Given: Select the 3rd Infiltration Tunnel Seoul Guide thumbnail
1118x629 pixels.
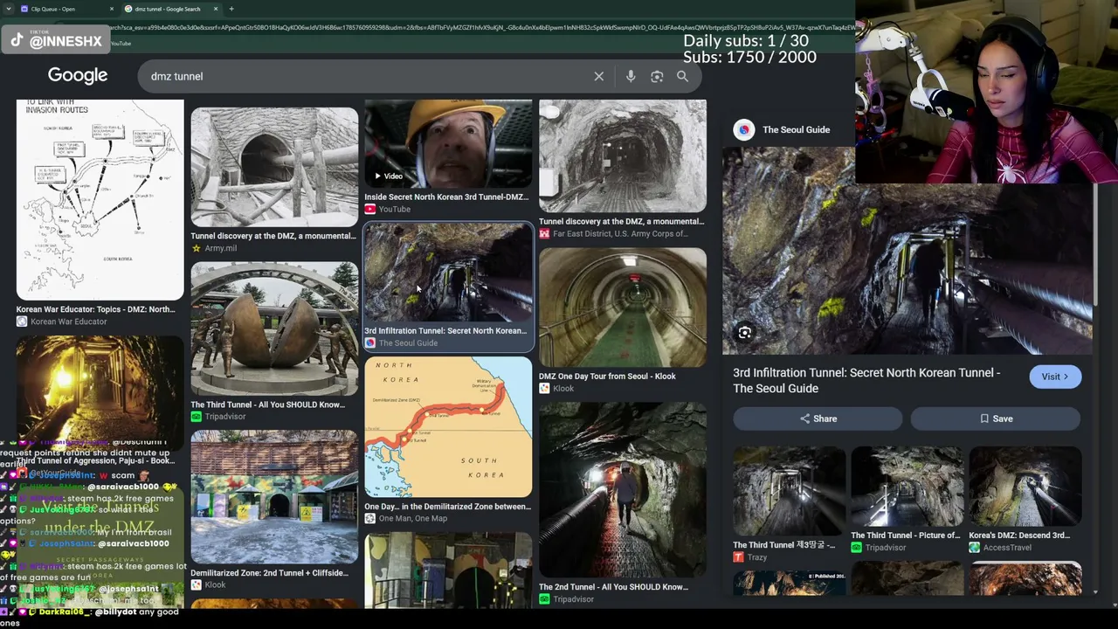Looking at the screenshot, I should (x=448, y=273).
